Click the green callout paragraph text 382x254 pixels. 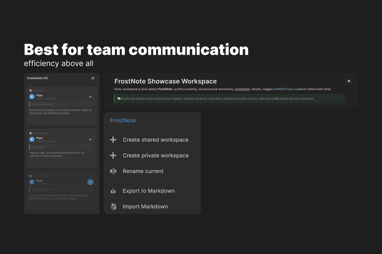pos(218,99)
